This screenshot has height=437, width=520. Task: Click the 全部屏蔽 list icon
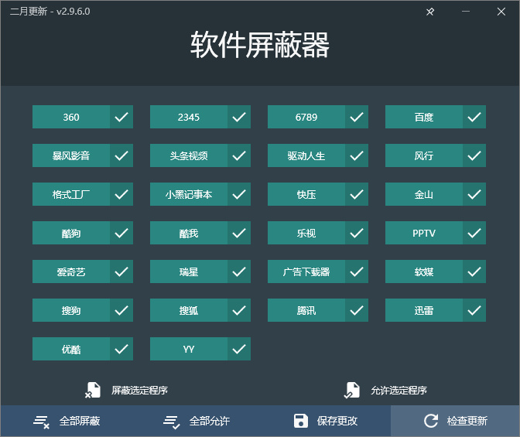42,422
